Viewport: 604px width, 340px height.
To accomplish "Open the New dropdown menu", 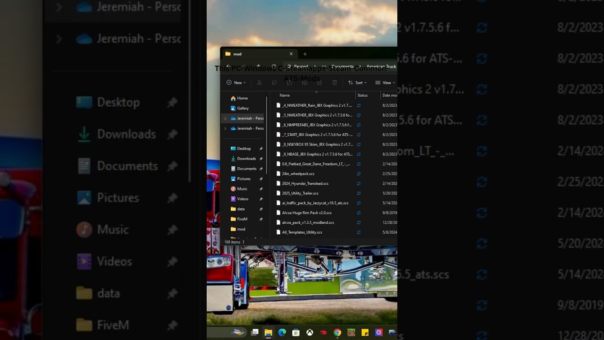I will pos(236,83).
